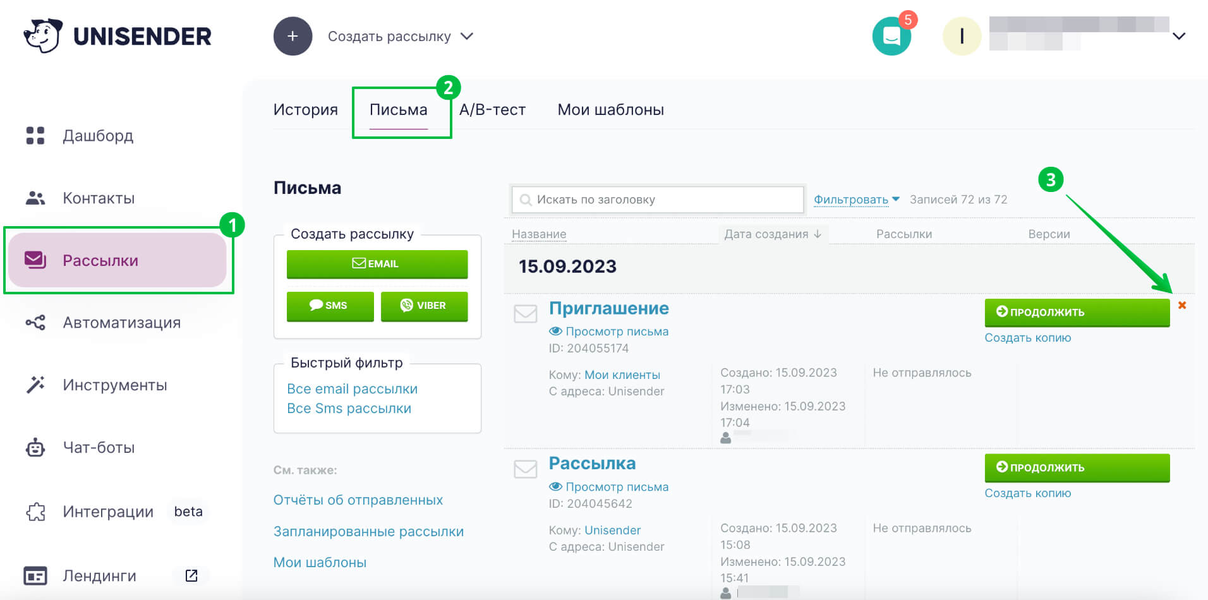
Task: Click the Лендинги page icon
Action: coord(35,576)
